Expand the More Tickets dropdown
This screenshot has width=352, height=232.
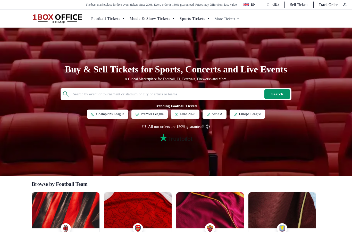(x=227, y=19)
